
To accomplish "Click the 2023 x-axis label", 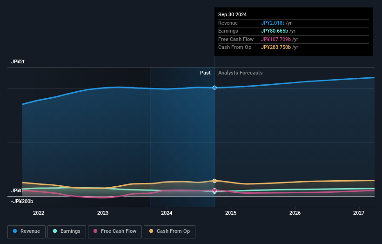I will click(102, 213).
